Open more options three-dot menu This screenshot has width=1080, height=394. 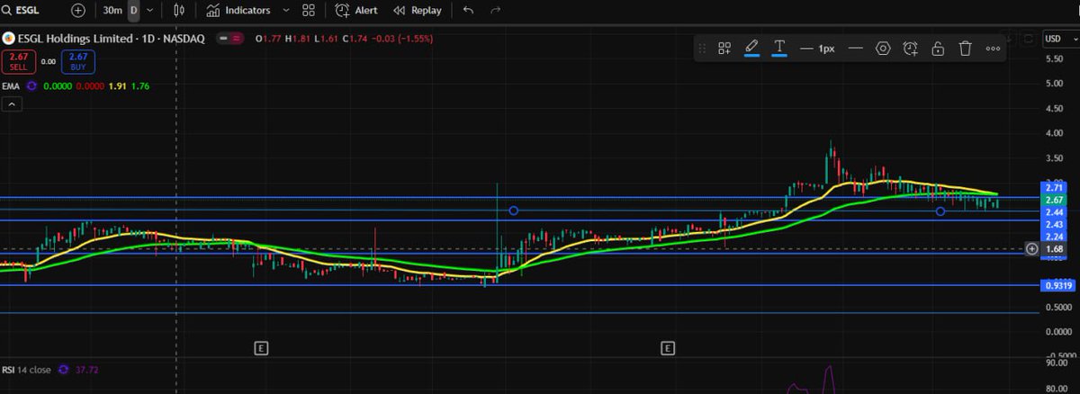click(994, 49)
